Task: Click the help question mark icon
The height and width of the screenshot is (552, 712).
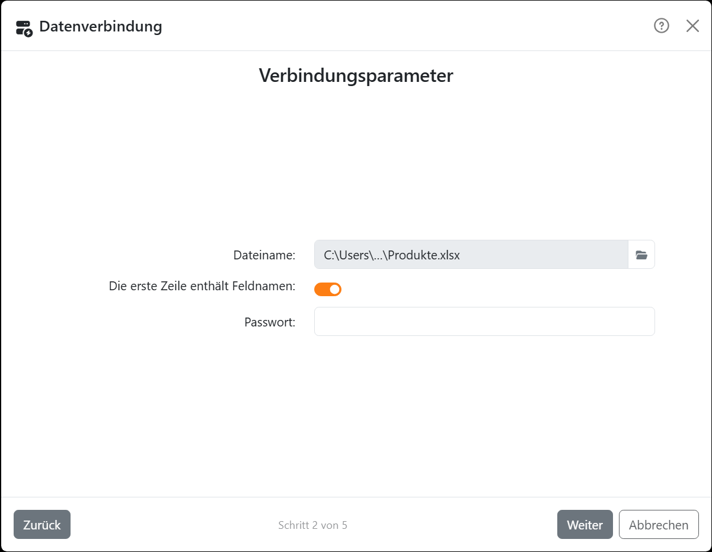Action: (x=662, y=26)
